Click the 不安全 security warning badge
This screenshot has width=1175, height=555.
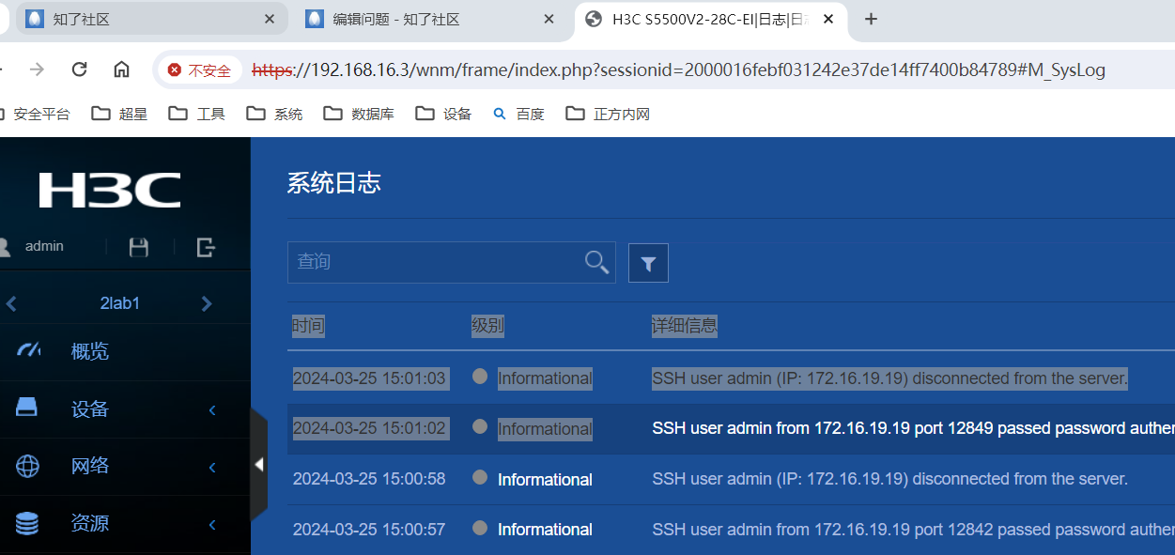pyautogui.click(x=199, y=69)
